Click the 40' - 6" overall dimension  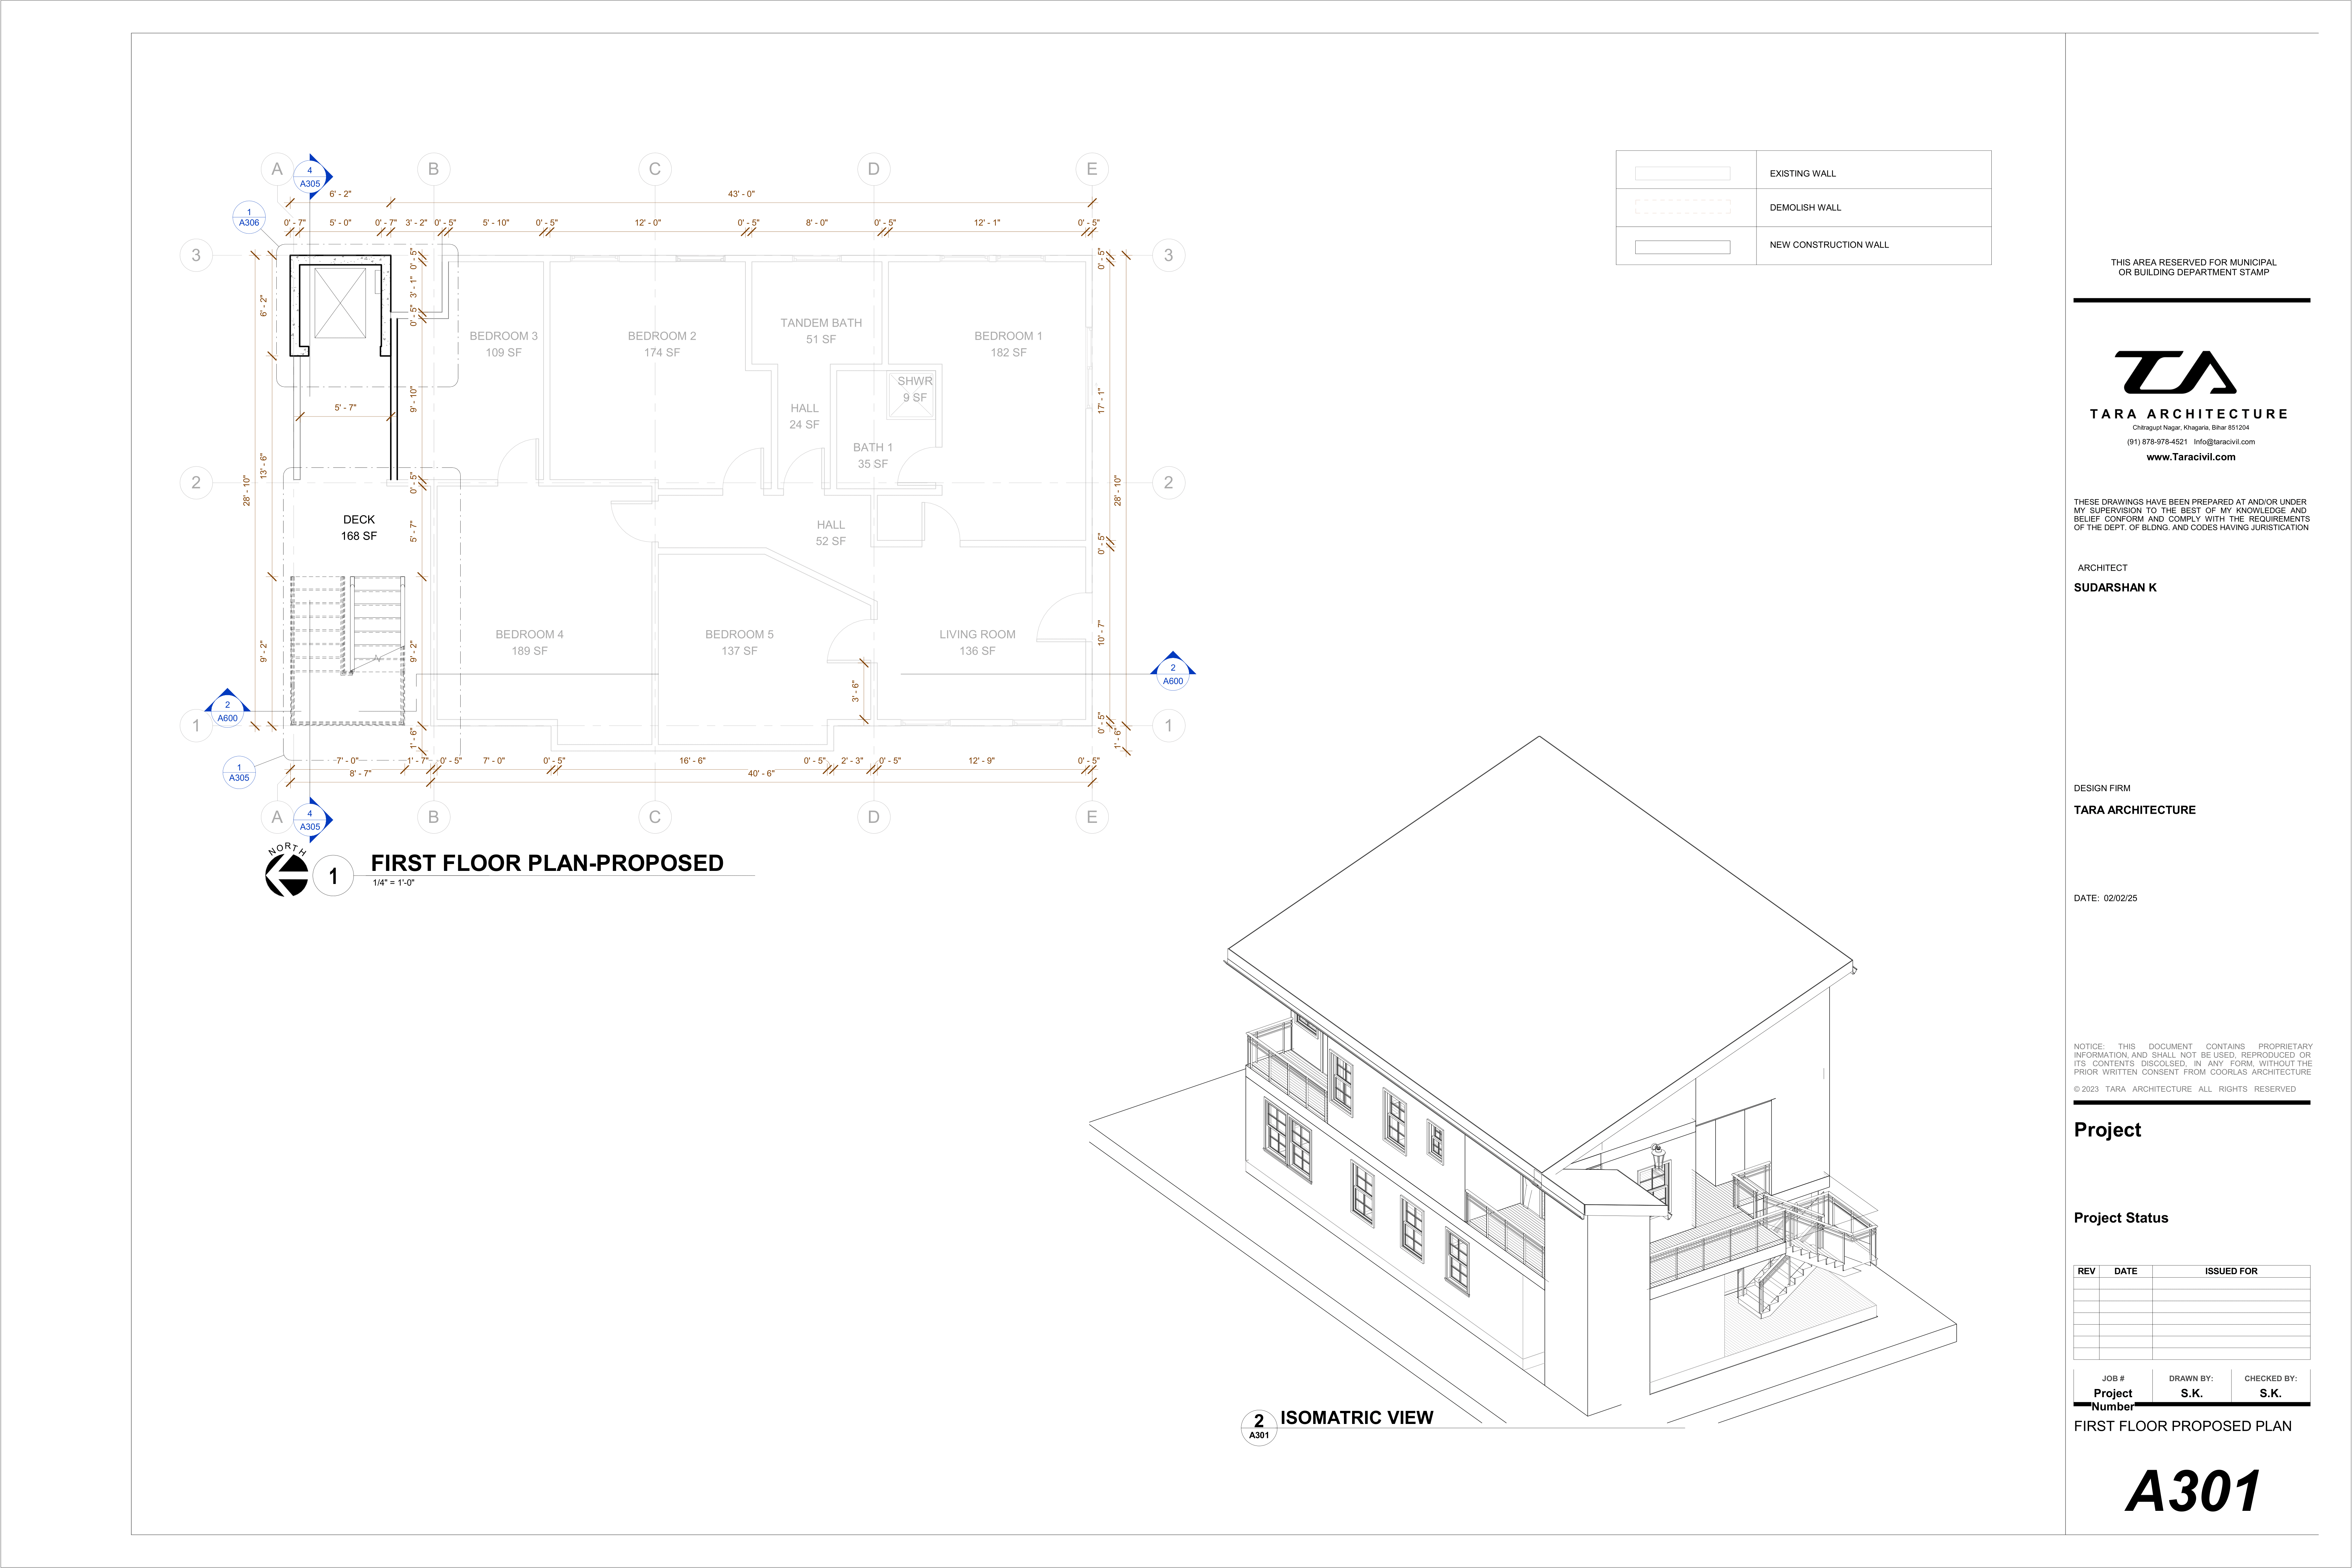(761, 774)
